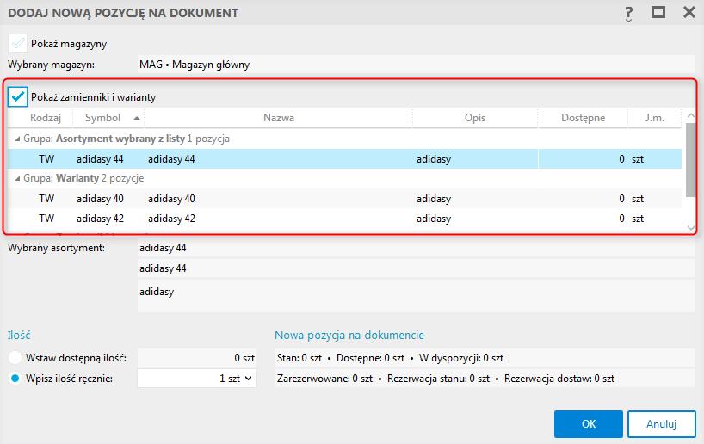Select the adidasy 42 symbol cell

[100, 219]
